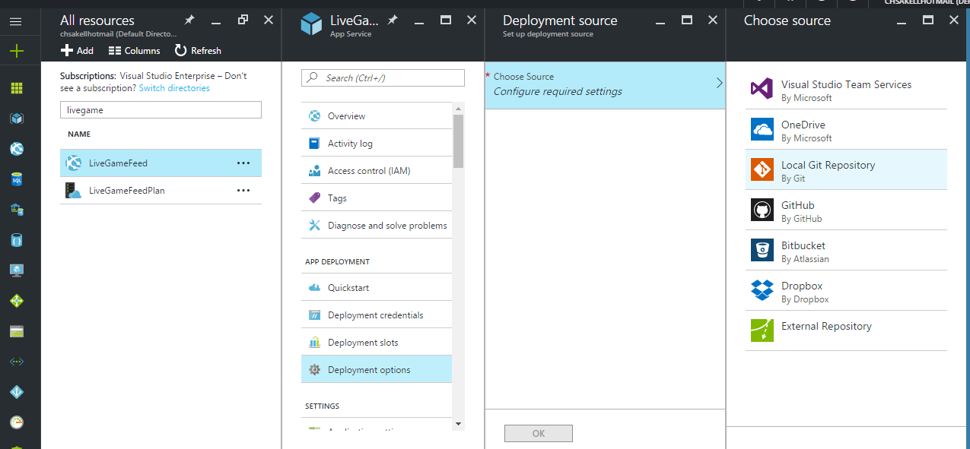Pin the All resources blade
Viewport: 970px width, 449px height.
pos(189,20)
